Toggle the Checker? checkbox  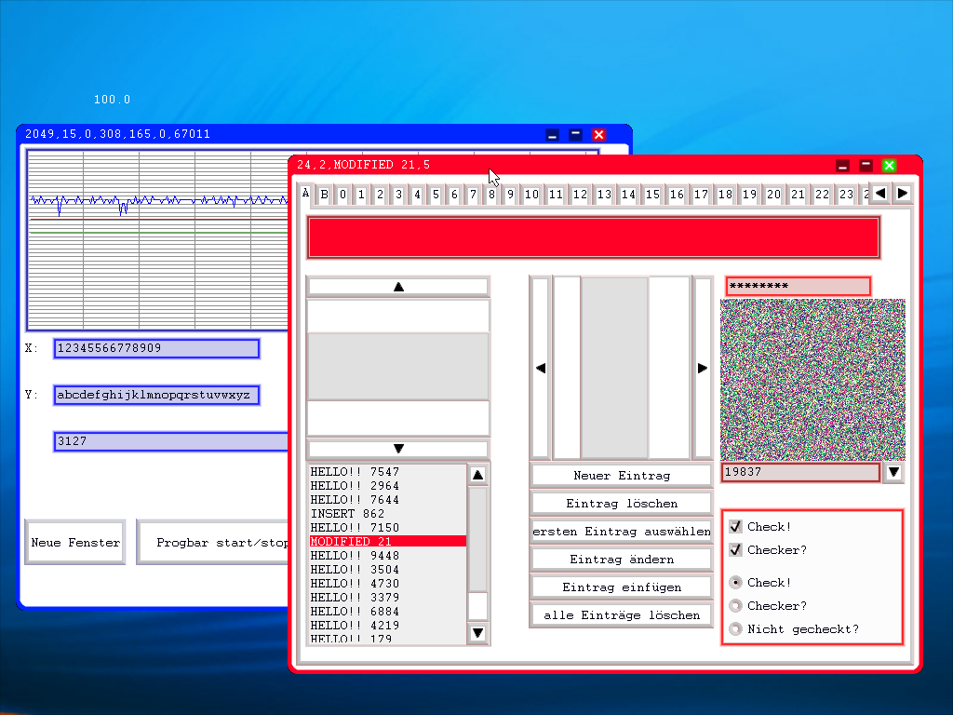(735, 549)
